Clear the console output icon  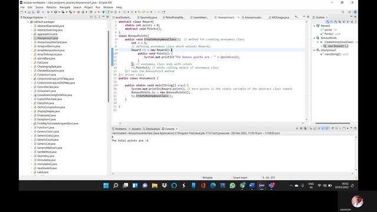coord(310,128)
